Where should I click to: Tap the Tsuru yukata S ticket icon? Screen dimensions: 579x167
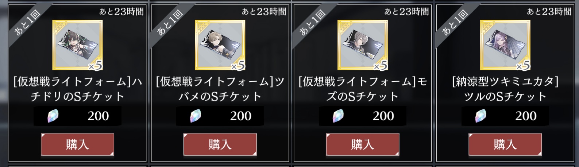coord(505,45)
